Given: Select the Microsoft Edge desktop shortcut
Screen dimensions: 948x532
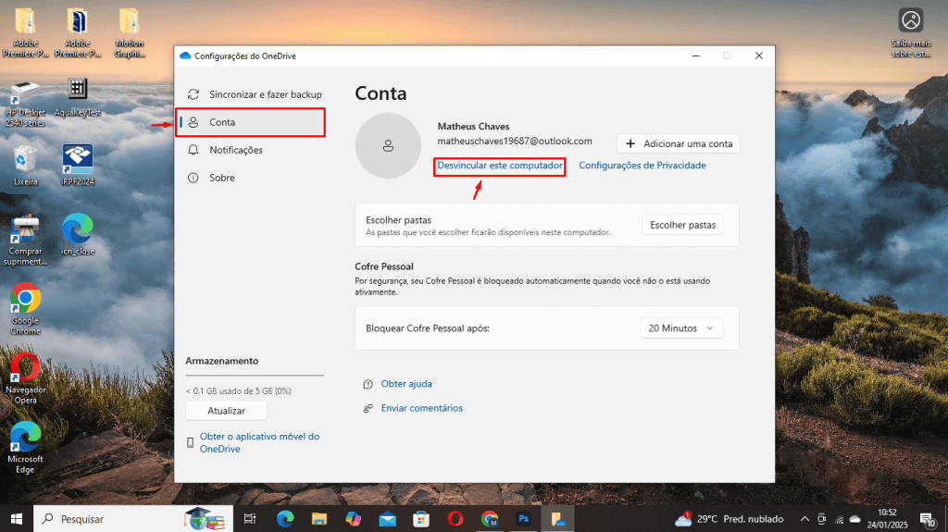Looking at the screenshot, I should [25, 448].
